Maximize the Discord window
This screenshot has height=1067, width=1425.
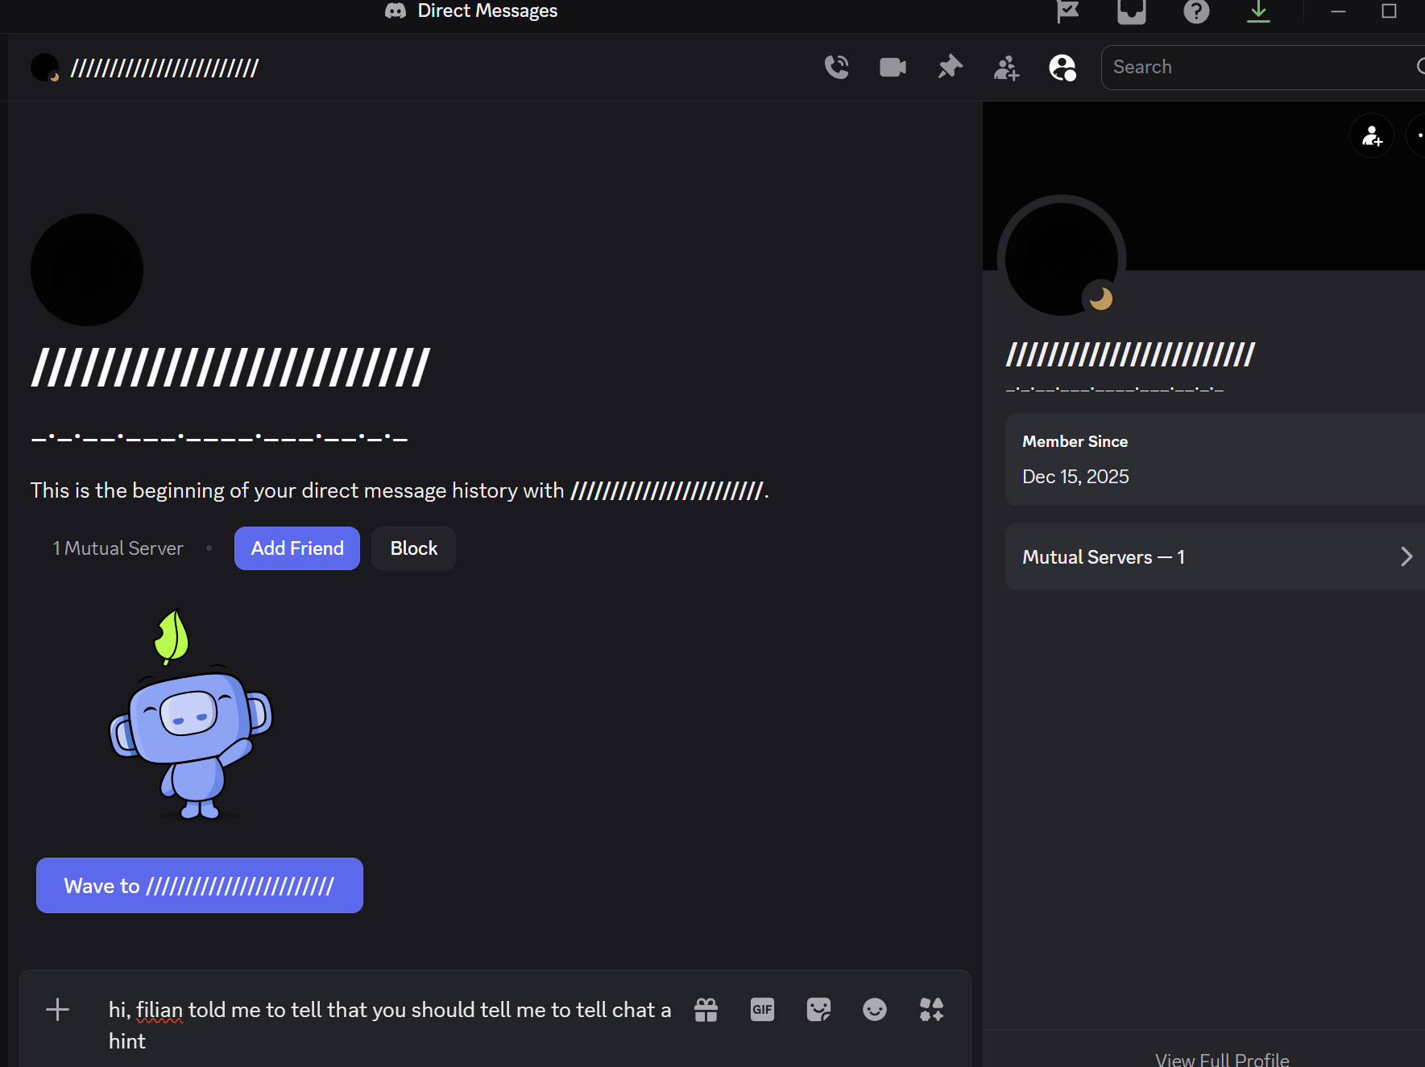[x=1389, y=11]
